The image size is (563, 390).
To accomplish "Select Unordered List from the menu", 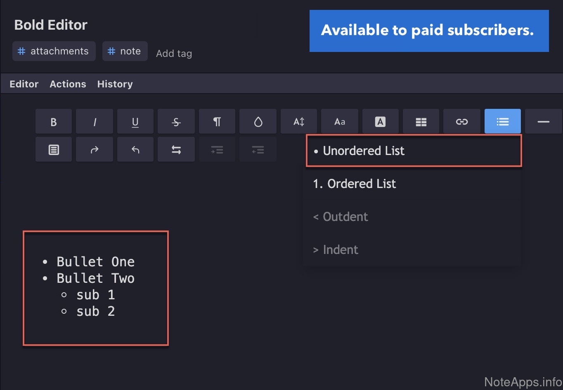I will click(413, 151).
